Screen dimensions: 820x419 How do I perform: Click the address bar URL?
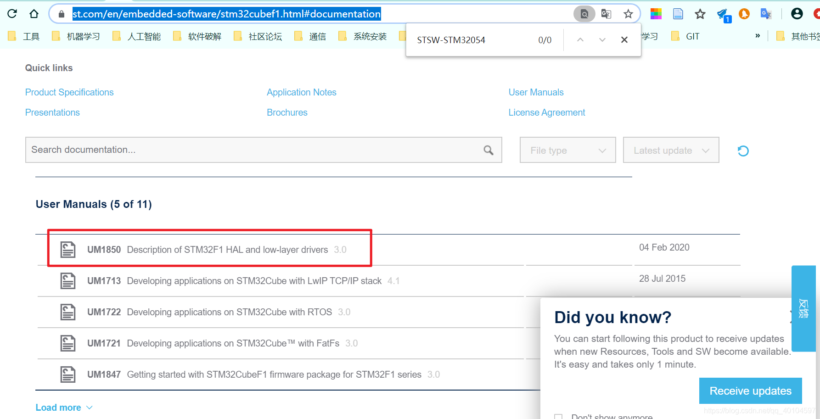(226, 14)
